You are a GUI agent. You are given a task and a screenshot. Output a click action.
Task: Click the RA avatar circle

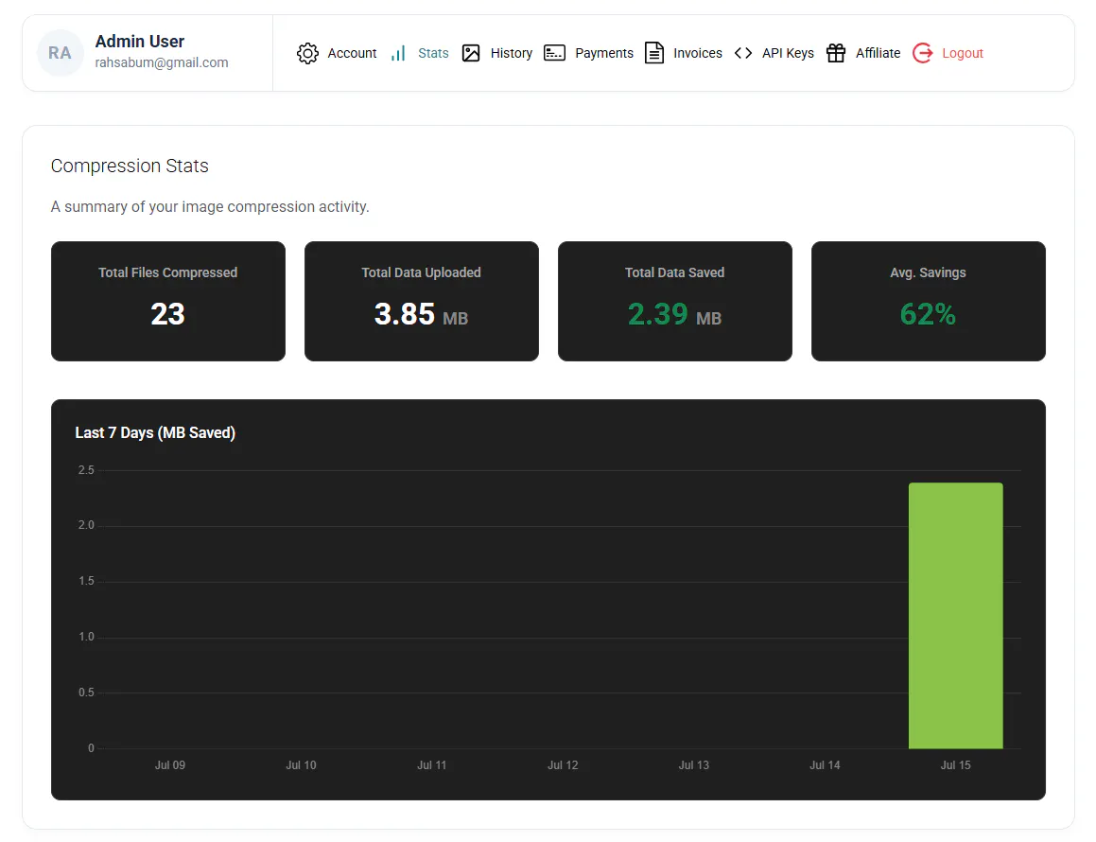tap(61, 53)
